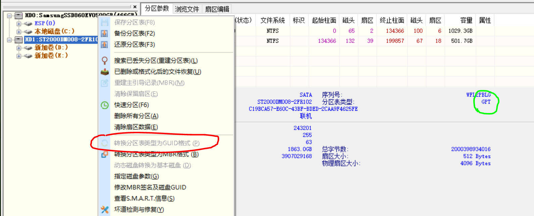Open the 扇区编辑 tab

pyautogui.click(x=217, y=9)
